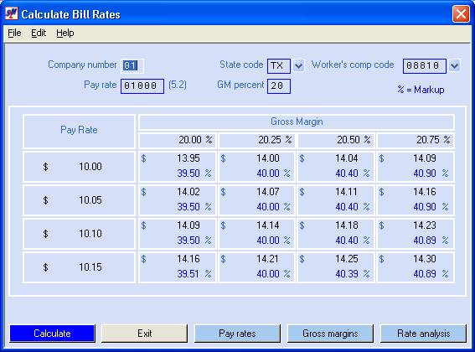Image resolution: width=475 pixels, height=352 pixels.
Task: Click the 20.75 % gross margin column header
Action: coord(416,140)
